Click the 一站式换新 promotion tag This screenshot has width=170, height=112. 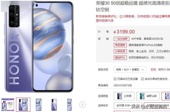click(121, 39)
